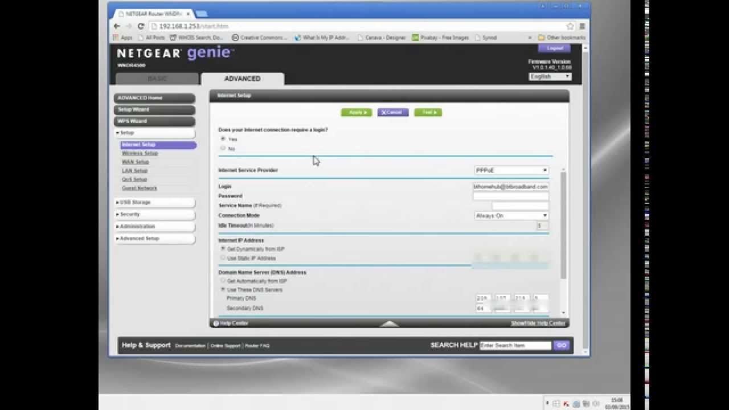Click the browser Back arrow
The width and height of the screenshot is (729, 410).
(x=117, y=26)
